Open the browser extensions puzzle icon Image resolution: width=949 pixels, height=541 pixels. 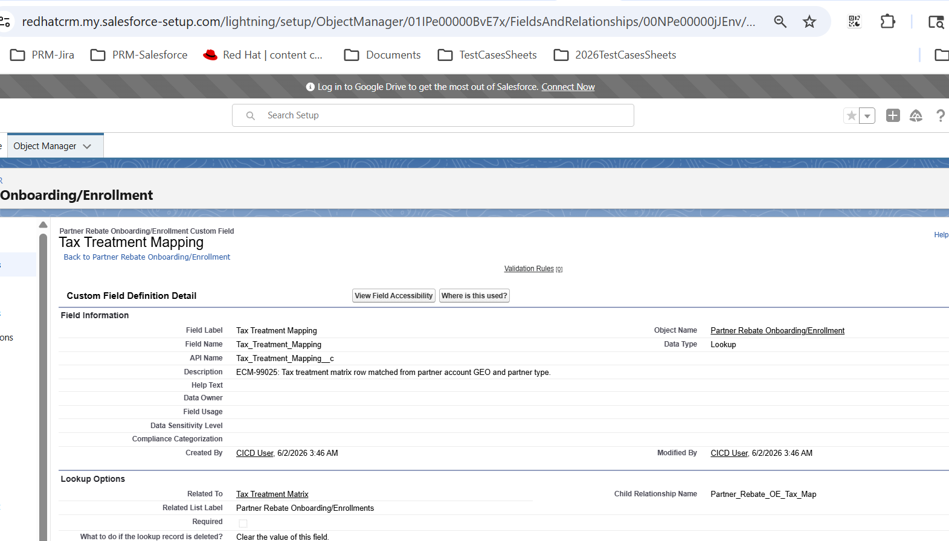pos(887,22)
